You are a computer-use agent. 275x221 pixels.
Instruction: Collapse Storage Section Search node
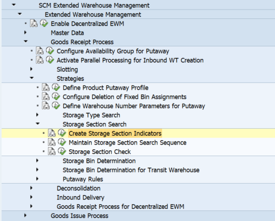37,124
